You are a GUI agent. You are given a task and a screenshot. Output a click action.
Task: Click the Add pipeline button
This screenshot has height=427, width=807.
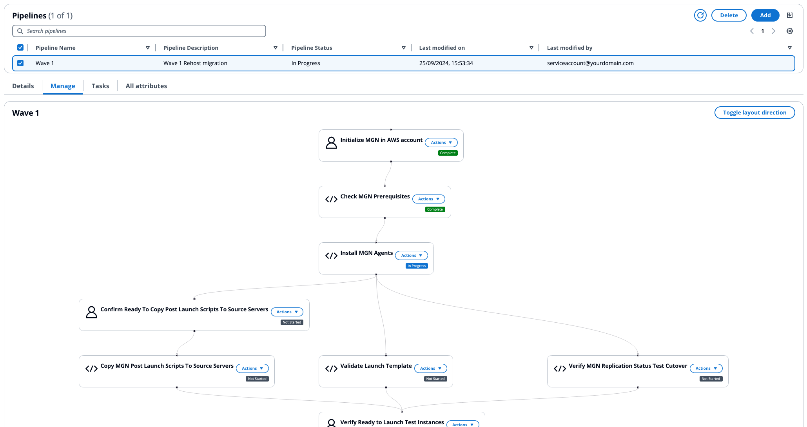[x=766, y=15]
